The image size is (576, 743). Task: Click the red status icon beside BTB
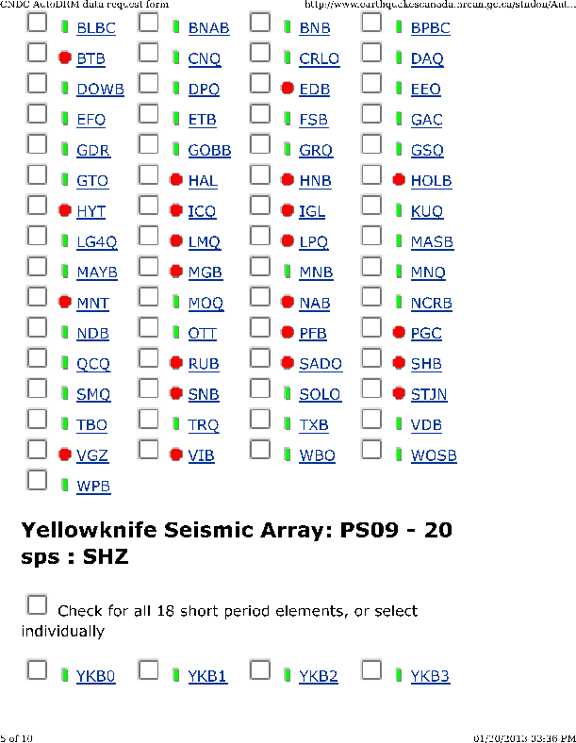[x=65, y=58]
